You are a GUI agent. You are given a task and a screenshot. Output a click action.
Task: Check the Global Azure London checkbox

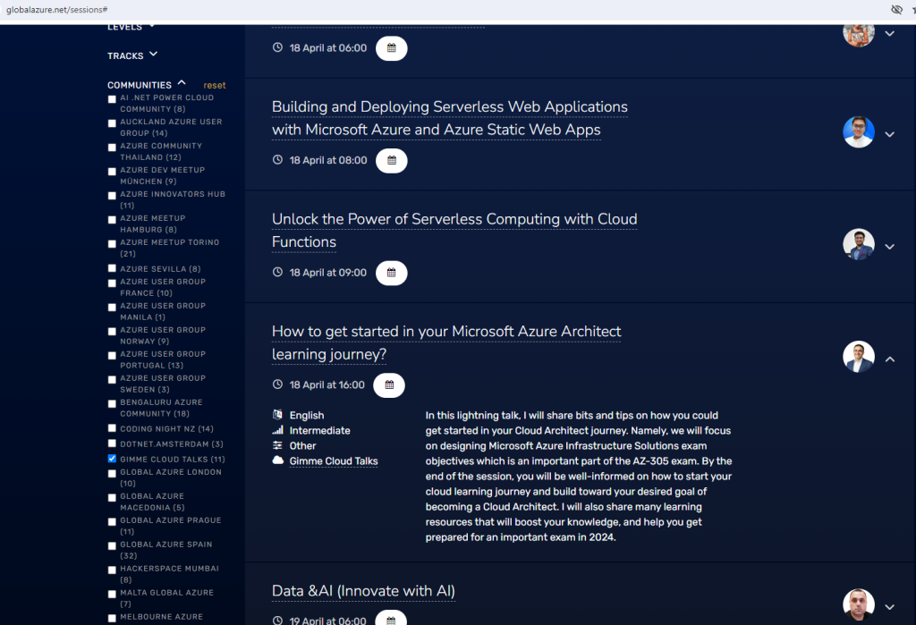click(112, 473)
